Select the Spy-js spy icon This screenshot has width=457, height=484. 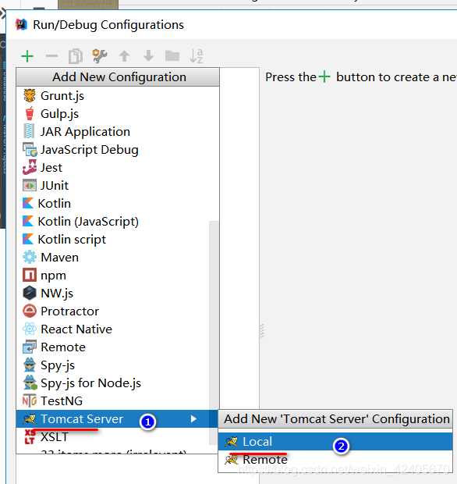30,365
